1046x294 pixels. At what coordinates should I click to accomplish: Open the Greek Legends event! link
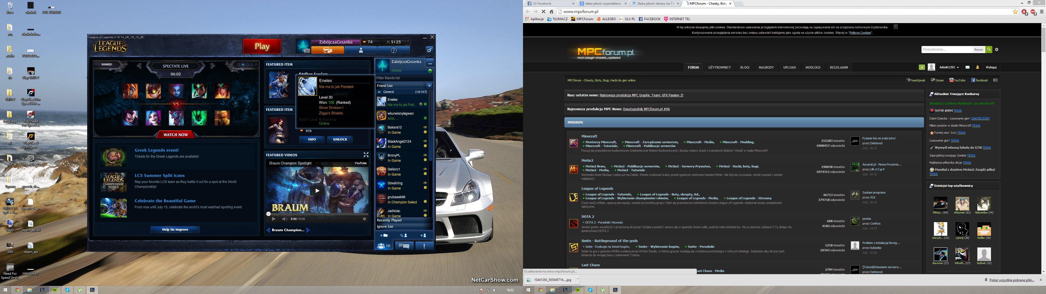coord(156,150)
